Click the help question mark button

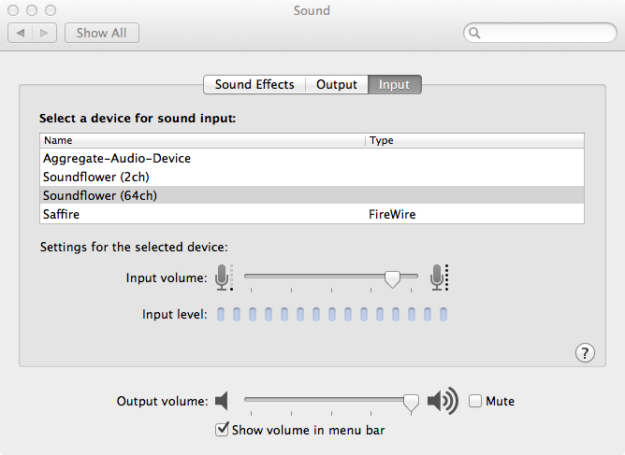click(x=585, y=352)
